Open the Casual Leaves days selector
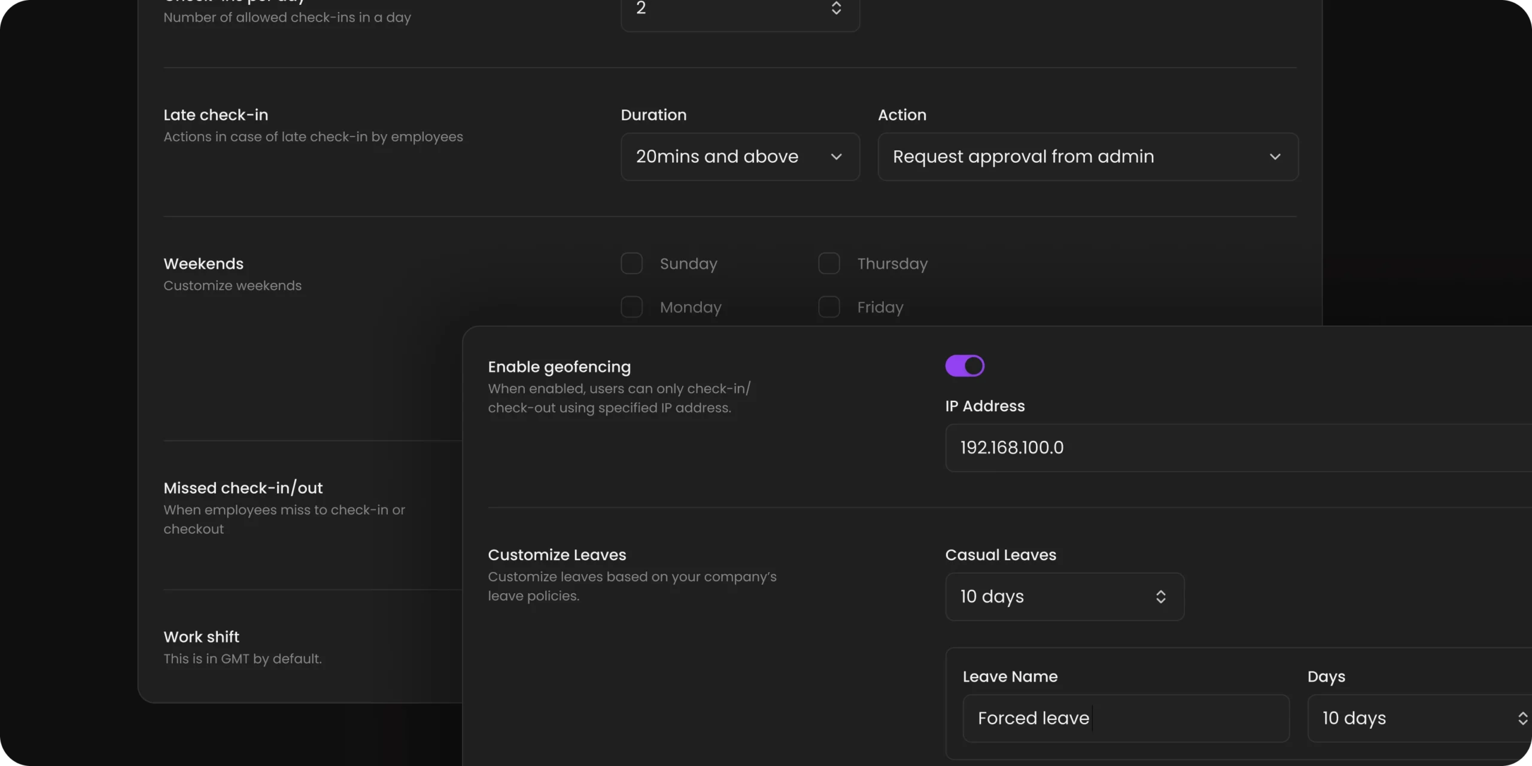1532x766 pixels. [1065, 597]
